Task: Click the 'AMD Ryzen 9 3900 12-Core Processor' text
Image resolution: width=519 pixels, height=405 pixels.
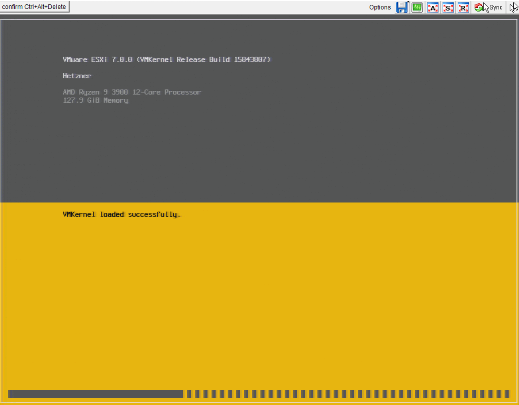Action: click(x=132, y=92)
